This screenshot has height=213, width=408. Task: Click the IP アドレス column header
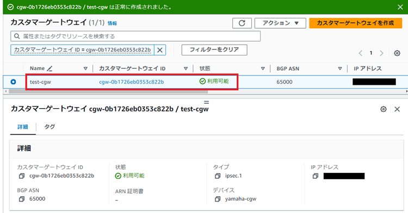tap(367, 68)
